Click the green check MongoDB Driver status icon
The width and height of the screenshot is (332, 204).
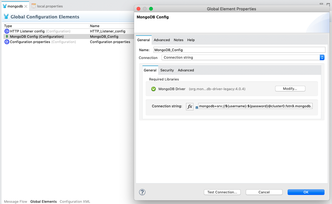[x=153, y=89]
